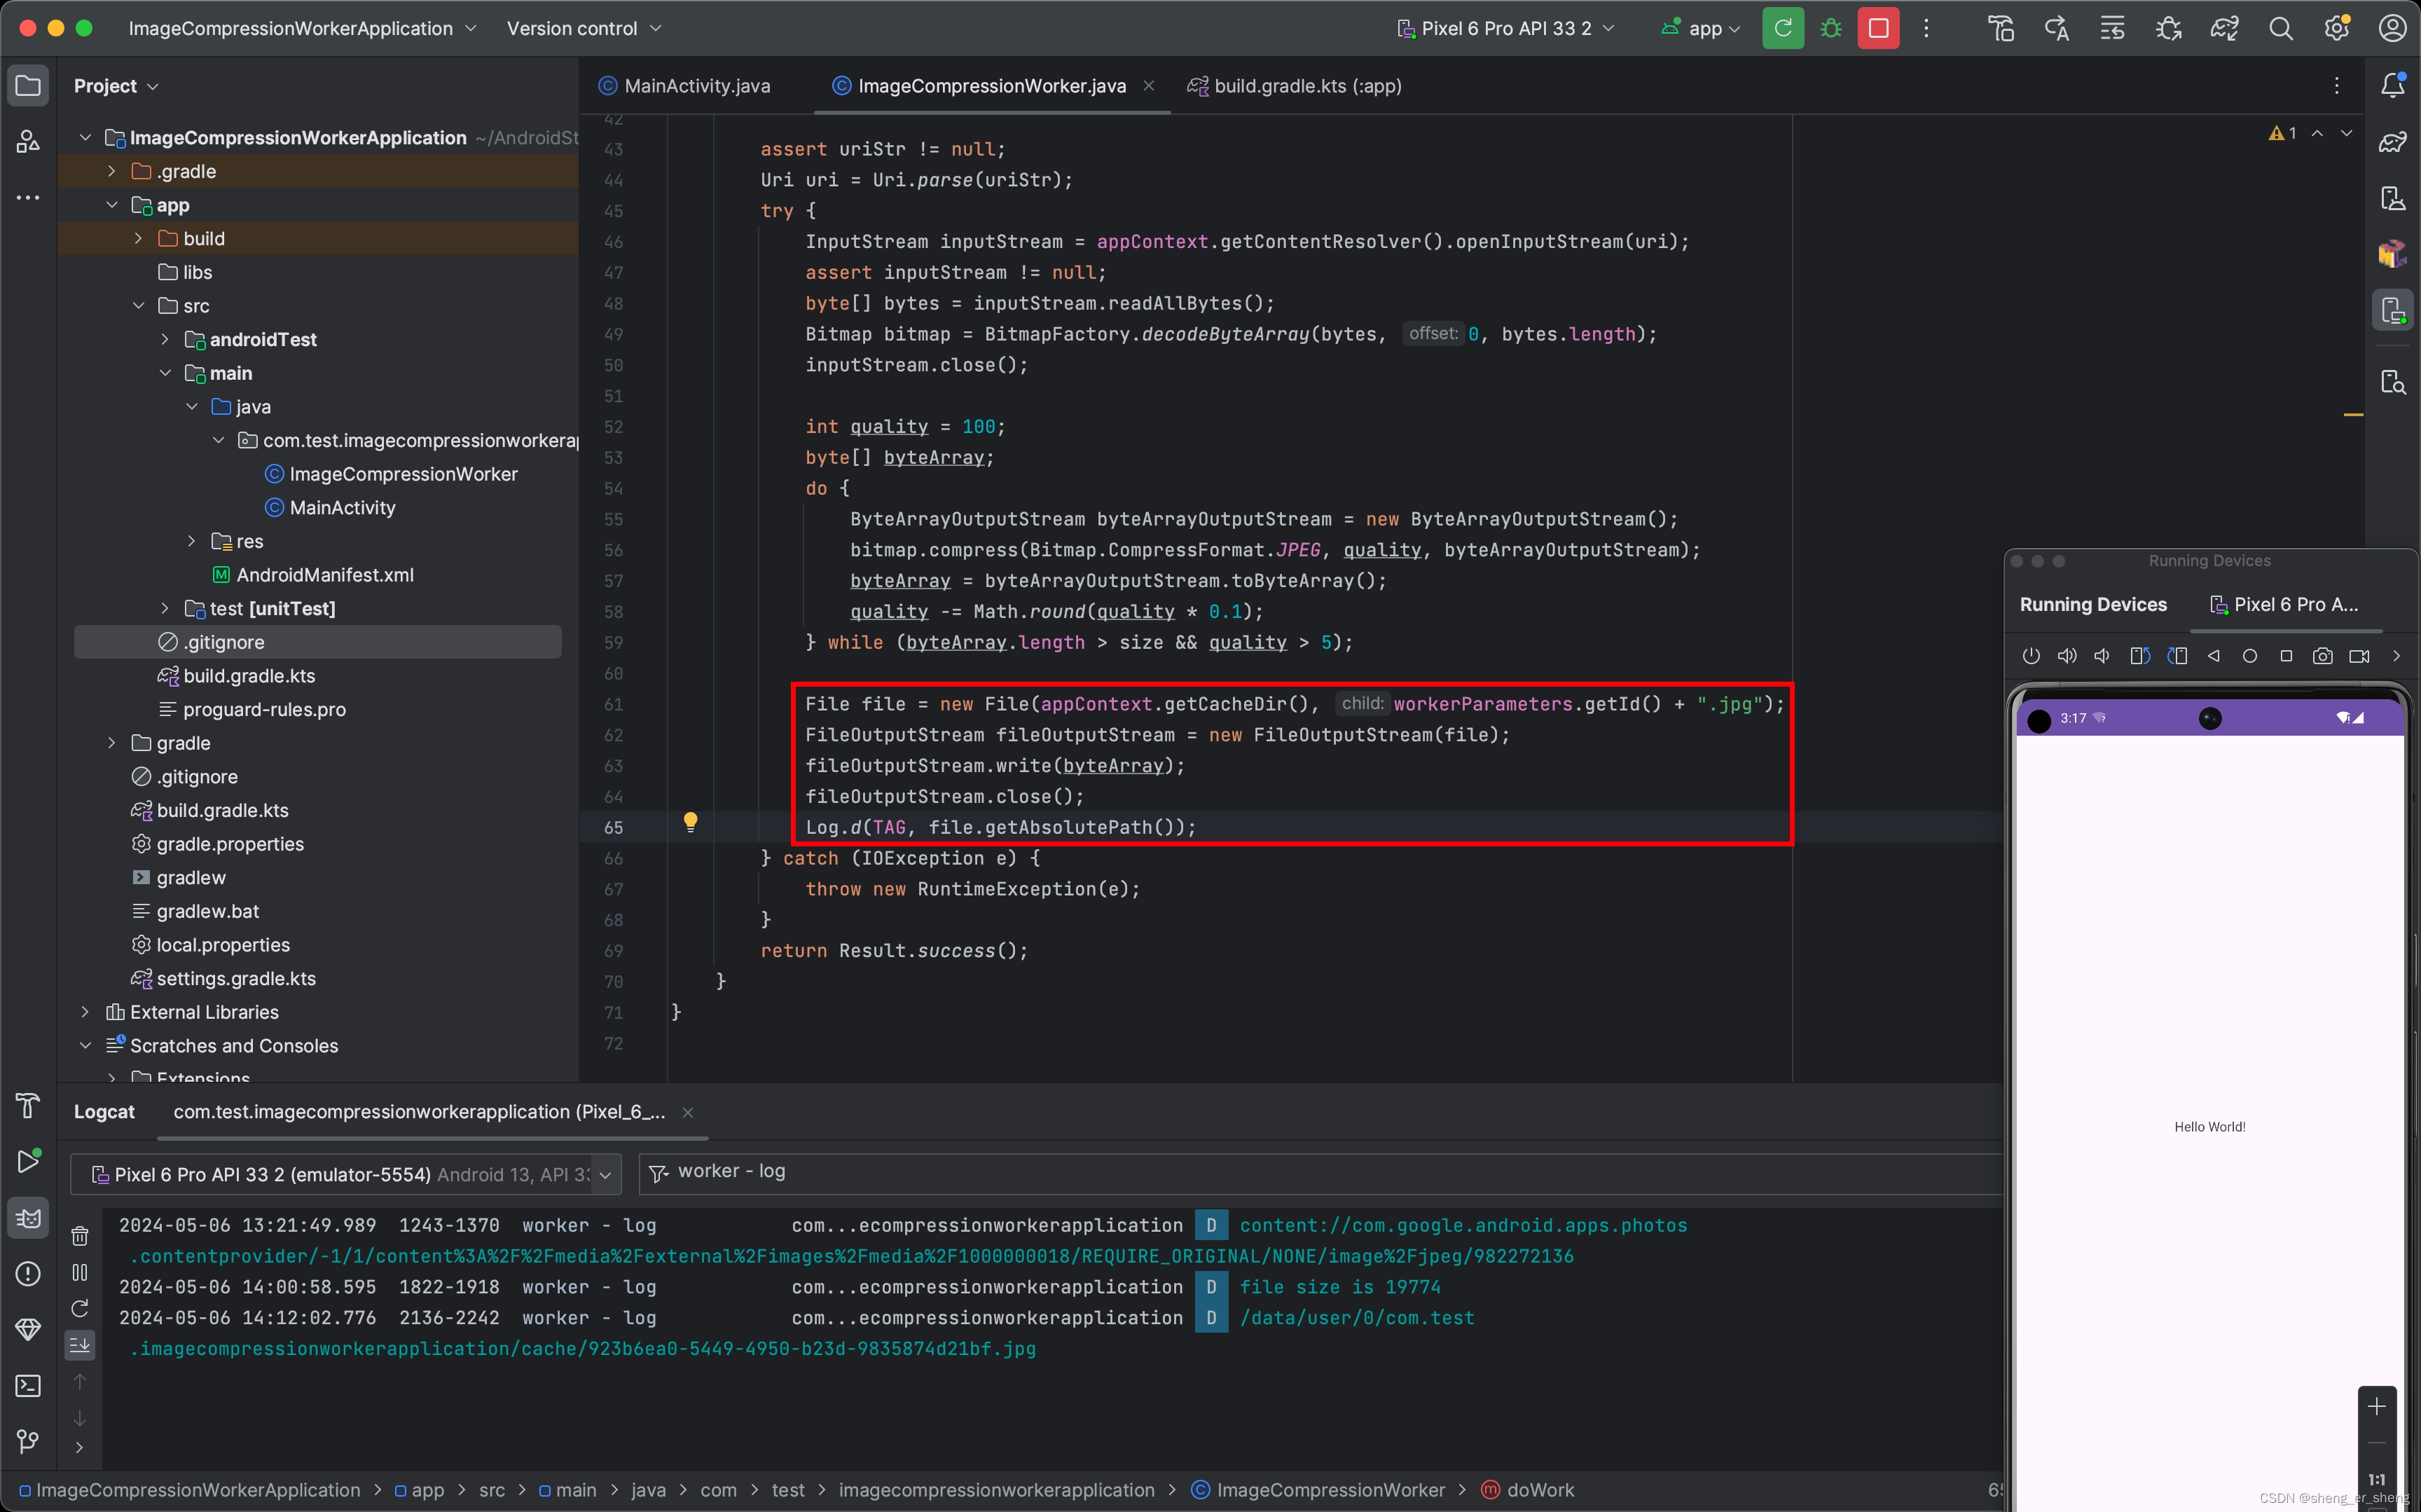Screen dimensions: 2421x1512
Task: Take emulator screenshot with camera icon
Action: tap(2322, 656)
